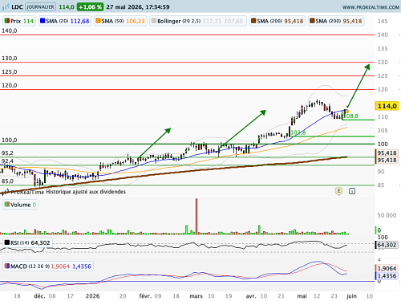
Task: Click the mars label on time axis
Action: [196, 296]
